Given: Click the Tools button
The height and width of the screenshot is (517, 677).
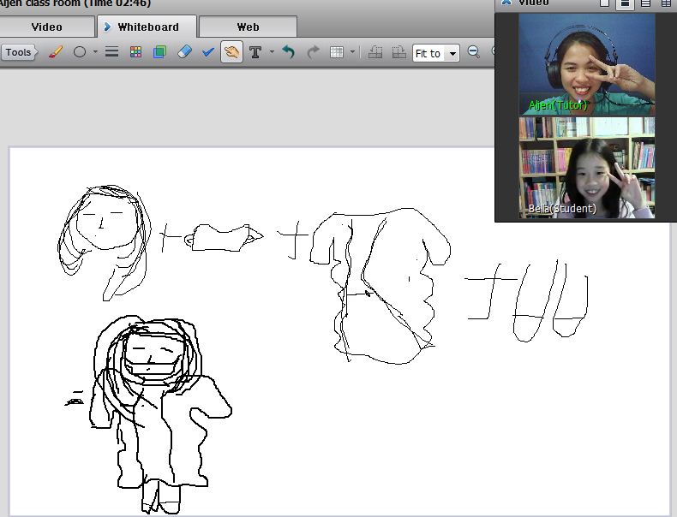Looking at the screenshot, I should (18, 52).
